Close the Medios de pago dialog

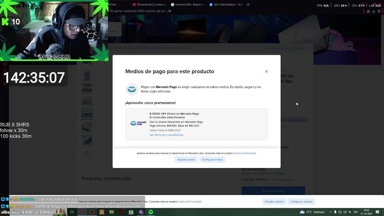coord(266,71)
